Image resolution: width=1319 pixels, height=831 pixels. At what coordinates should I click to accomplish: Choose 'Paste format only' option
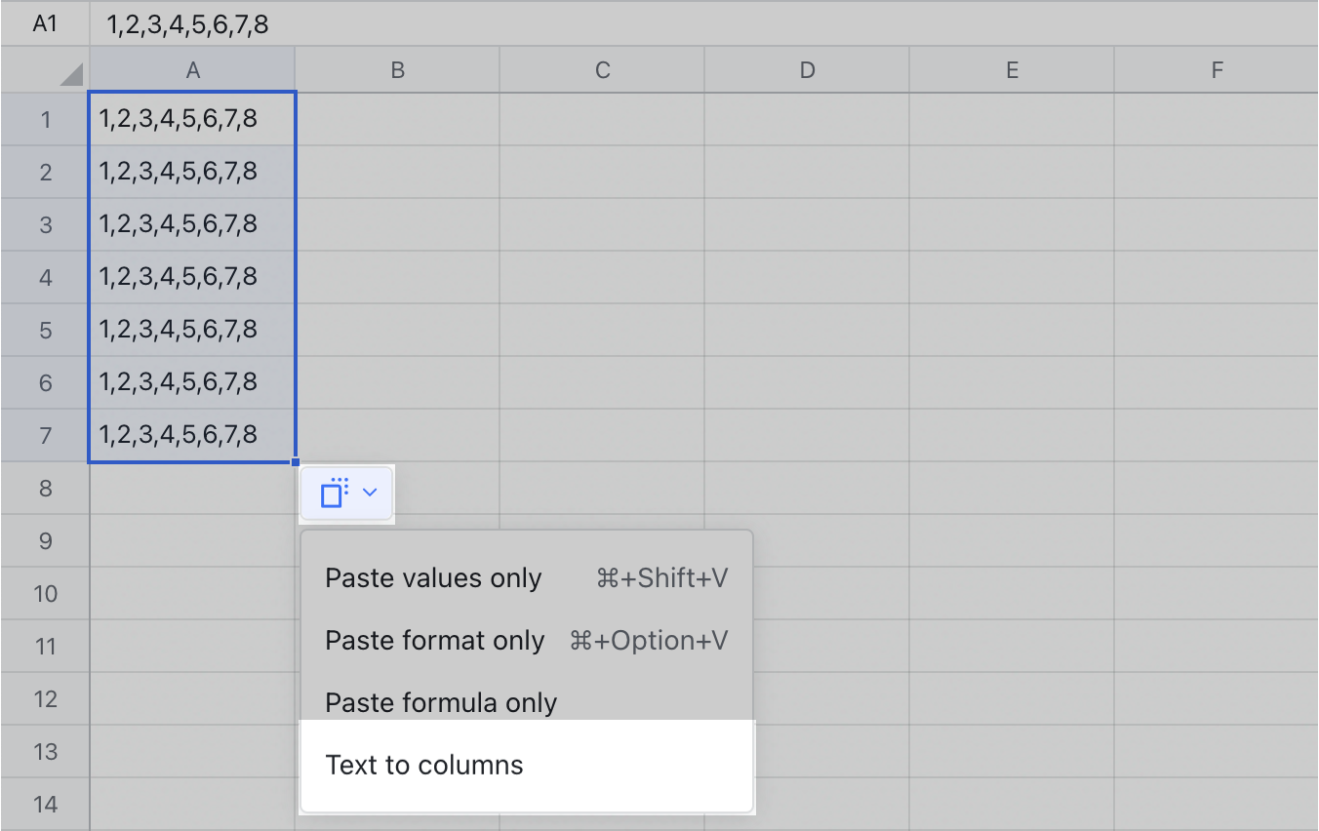tap(435, 640)
